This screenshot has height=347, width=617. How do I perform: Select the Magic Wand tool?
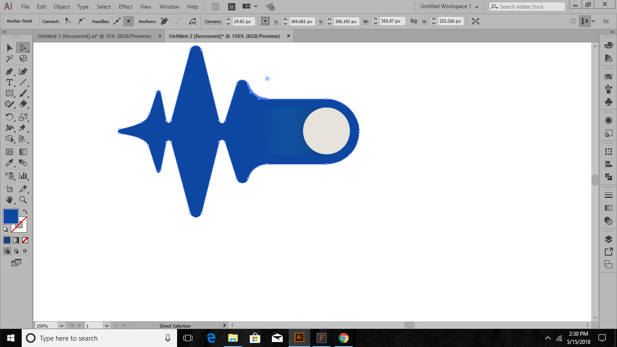pos(9,59)
